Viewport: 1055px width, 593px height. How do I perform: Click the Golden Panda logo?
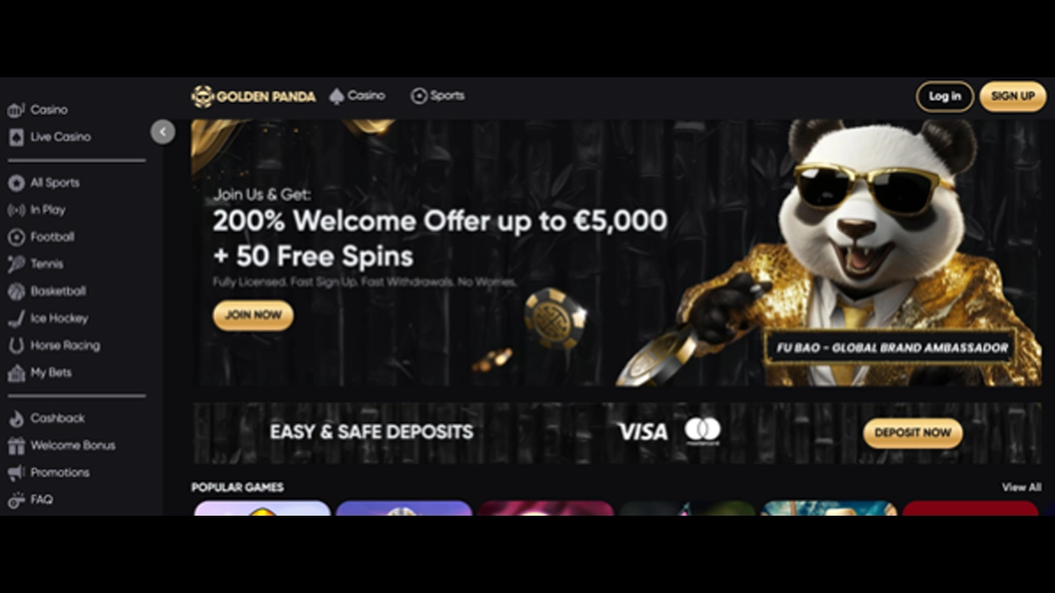[x=253, y=96]
